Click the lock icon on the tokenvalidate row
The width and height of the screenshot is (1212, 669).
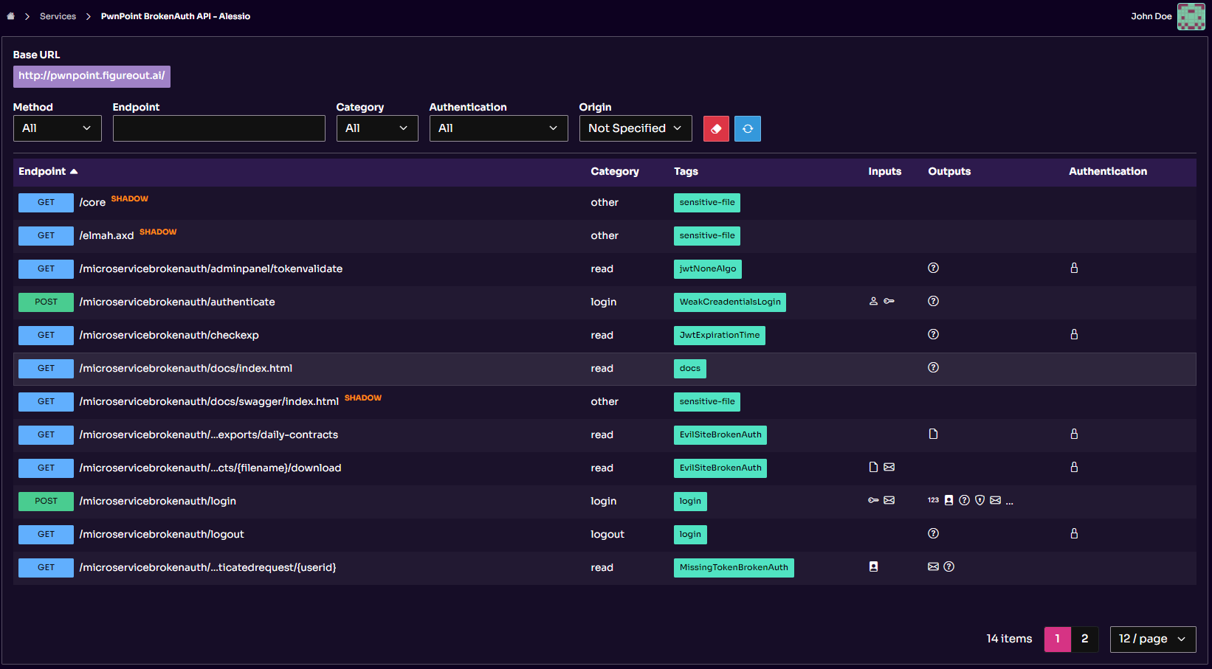(1074, 268)
